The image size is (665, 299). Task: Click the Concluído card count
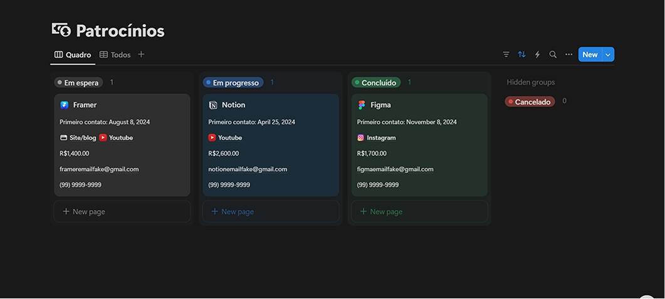pos(409,82)
